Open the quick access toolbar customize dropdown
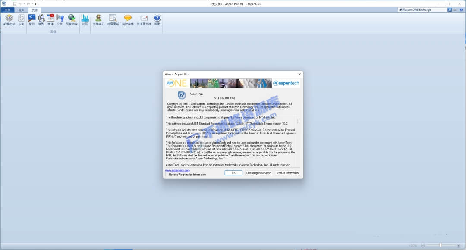 click(x=35, y=4)
